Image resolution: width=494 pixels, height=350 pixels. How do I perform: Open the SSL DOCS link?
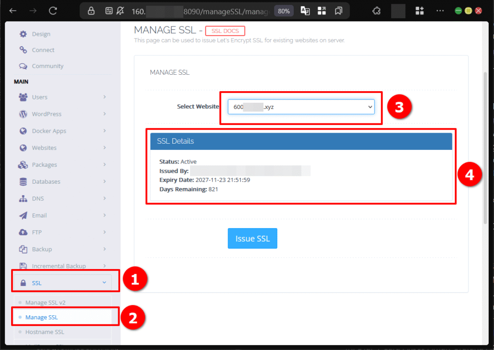point(225,30)
